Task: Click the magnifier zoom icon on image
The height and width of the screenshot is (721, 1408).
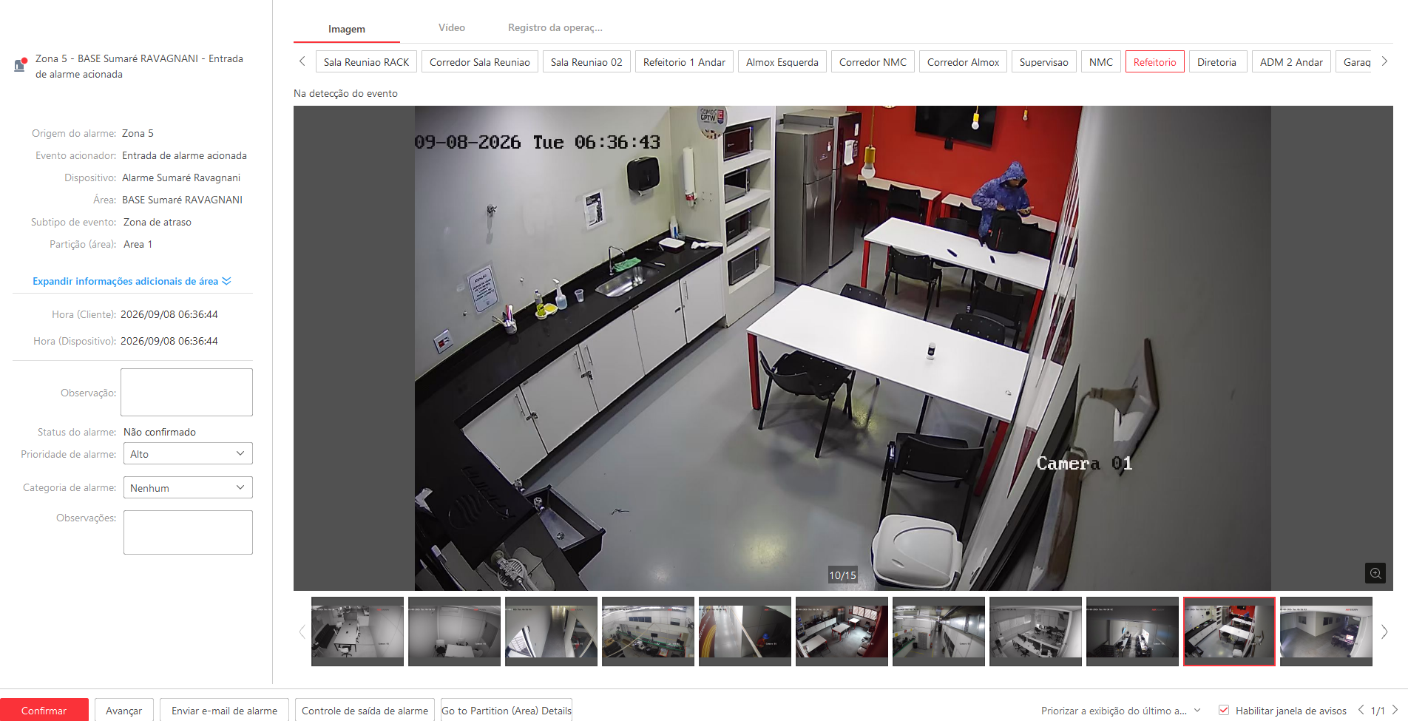Action: (x=1375, y=573)
